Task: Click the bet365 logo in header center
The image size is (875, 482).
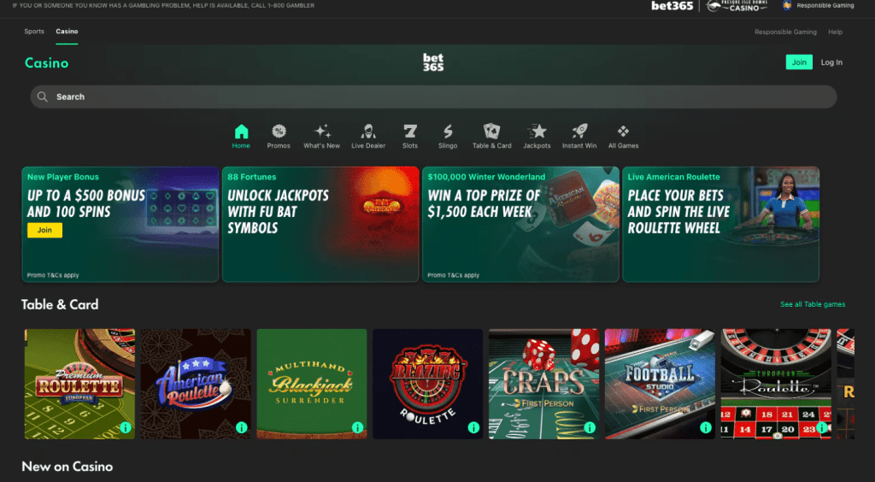Action: [x=433, y=62]
